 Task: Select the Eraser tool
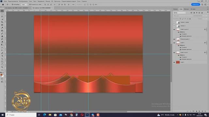click(x=2, y=42)
